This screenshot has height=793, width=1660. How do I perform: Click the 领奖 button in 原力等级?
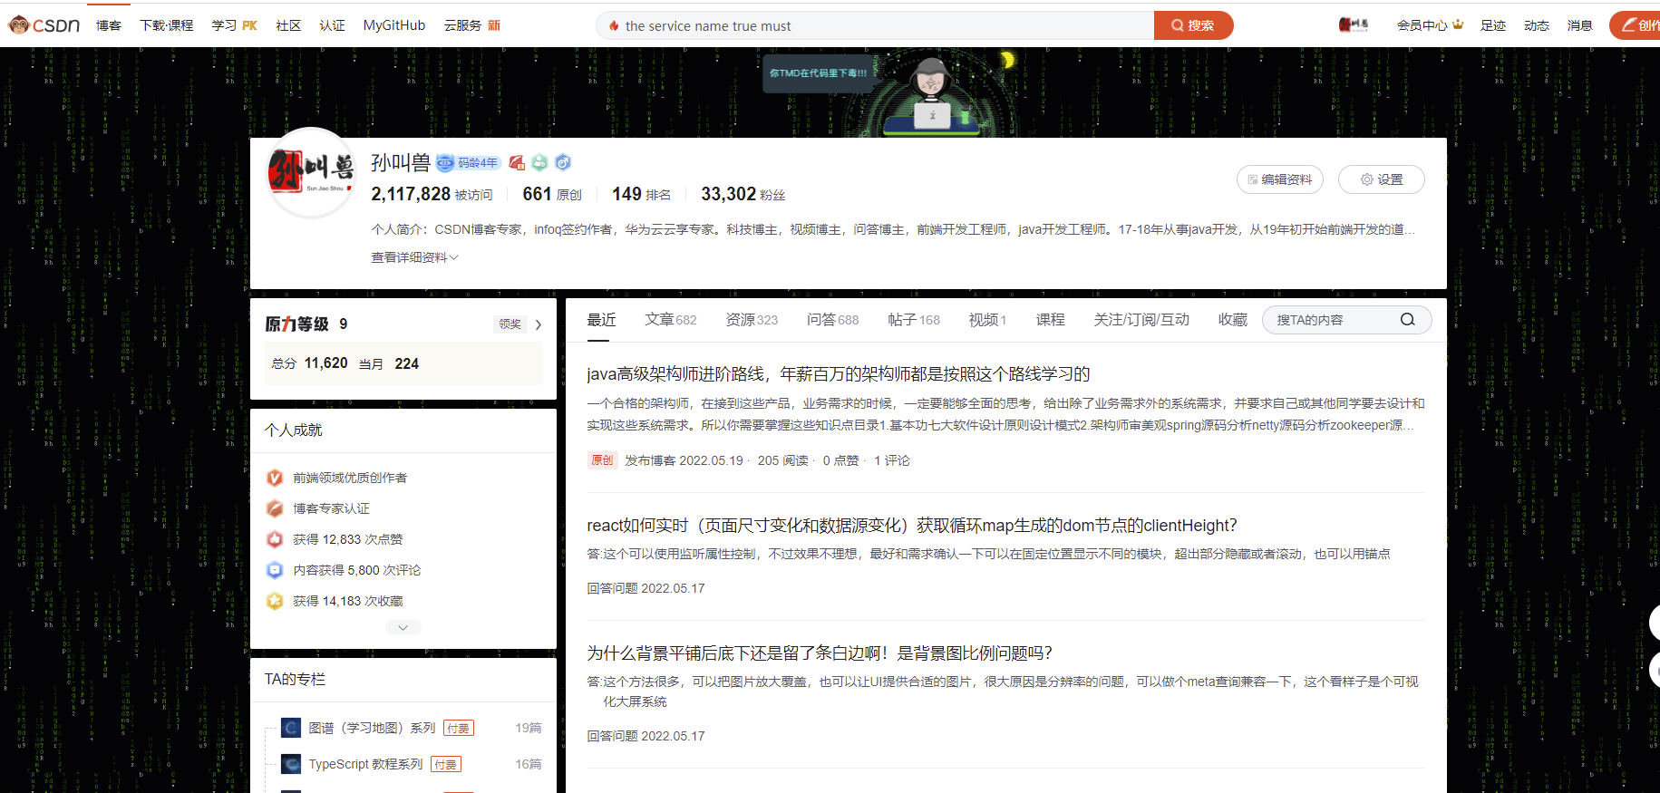coord(510,324)
